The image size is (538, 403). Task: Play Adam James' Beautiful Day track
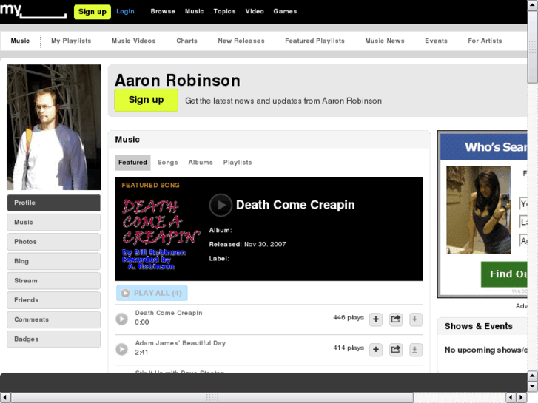(x=121, y=349)
